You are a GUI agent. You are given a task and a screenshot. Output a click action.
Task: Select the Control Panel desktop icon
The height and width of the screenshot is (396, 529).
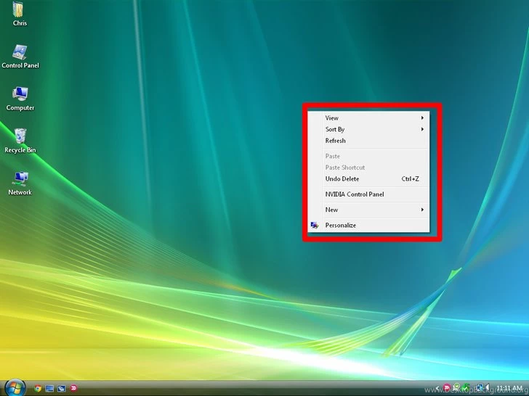(20, 57)
